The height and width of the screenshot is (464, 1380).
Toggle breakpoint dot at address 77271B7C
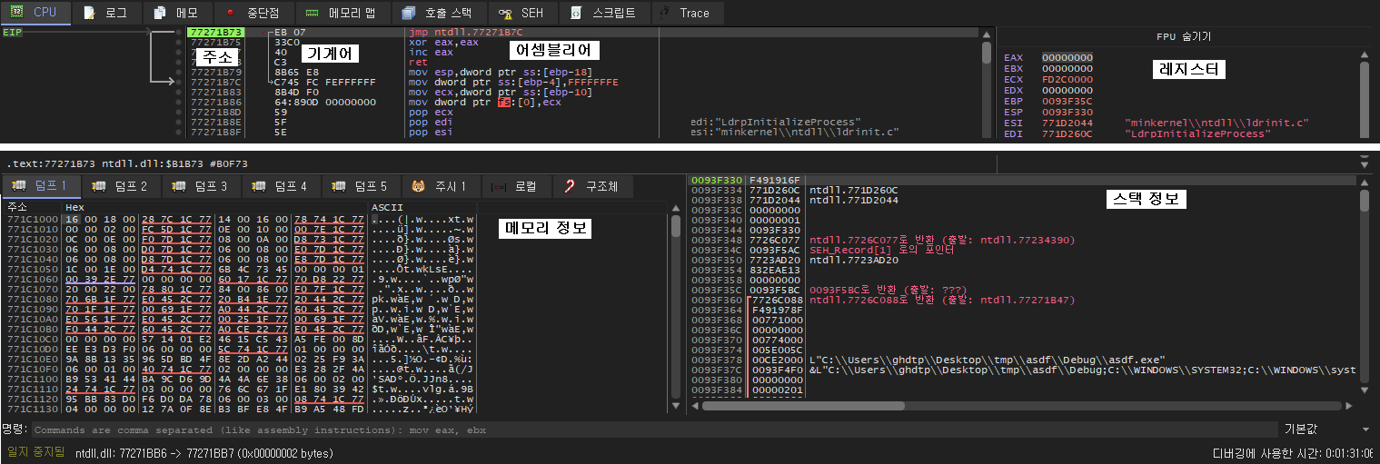pyautogui.click(x=179, y=82)
